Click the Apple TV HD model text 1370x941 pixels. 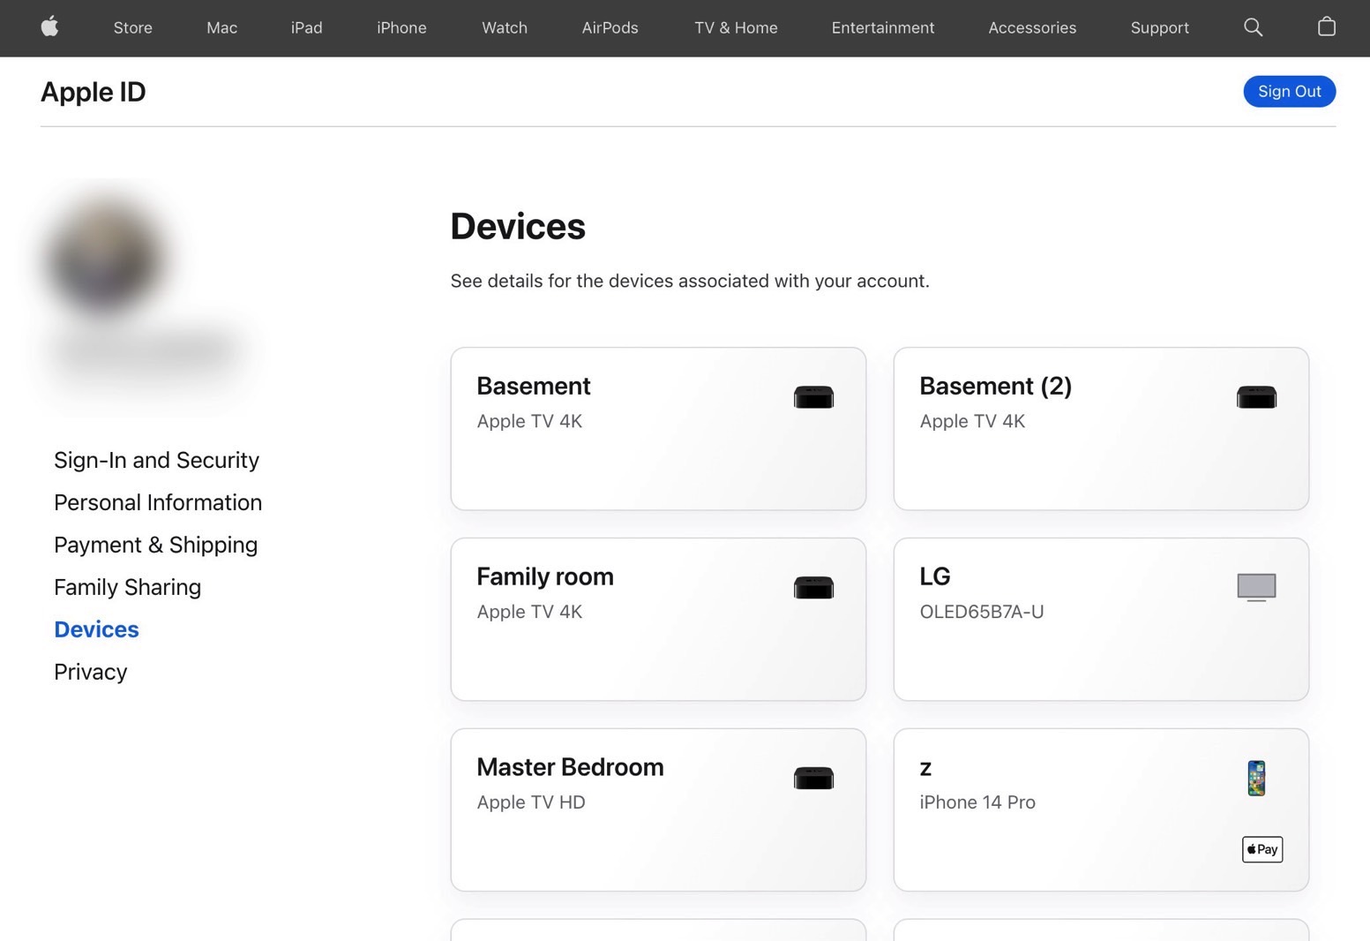pos(530,802)
